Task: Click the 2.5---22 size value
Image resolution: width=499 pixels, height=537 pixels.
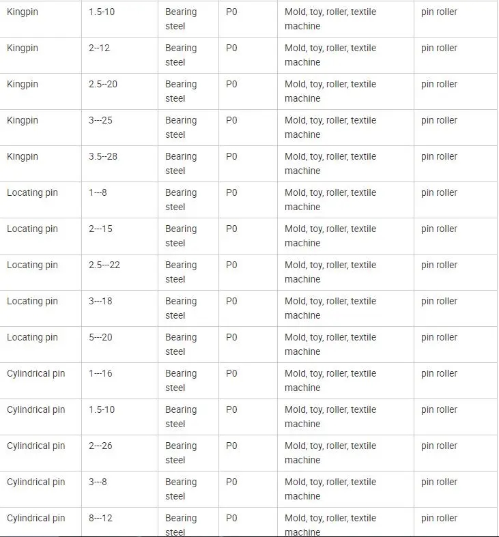Action: pyautogui.click(x=104, y=265)
